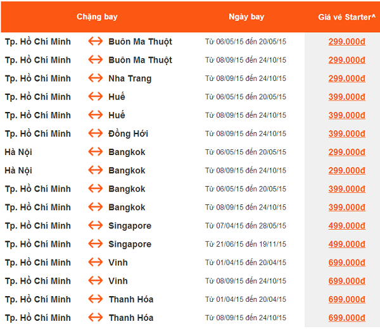Select the 499.000đ Singapore fare from 21/06/15
The height and width of the screenshot is (329, 380).
pos(347,244)
